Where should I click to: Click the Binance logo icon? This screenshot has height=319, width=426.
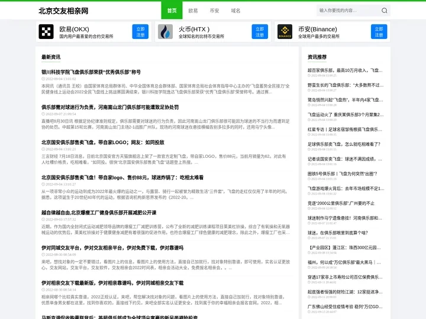point(285,31)
